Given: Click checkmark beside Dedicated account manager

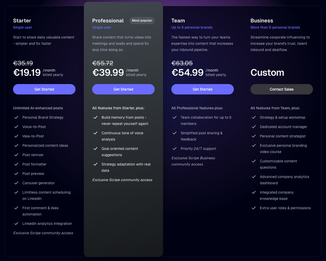Looking at the screenshot, I should (x=254, y=127).
